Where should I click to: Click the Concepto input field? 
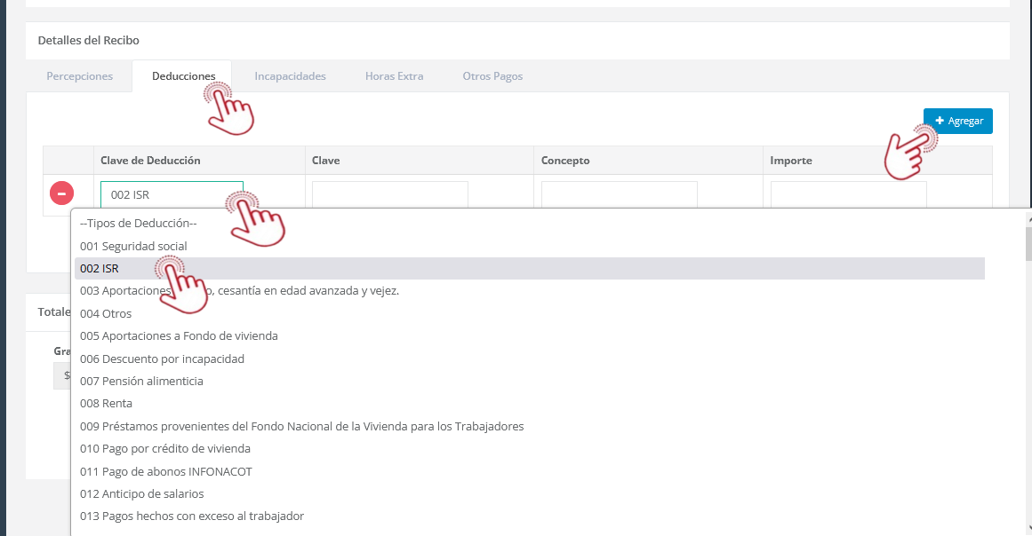pyautogui.click(x=619, y=194)
